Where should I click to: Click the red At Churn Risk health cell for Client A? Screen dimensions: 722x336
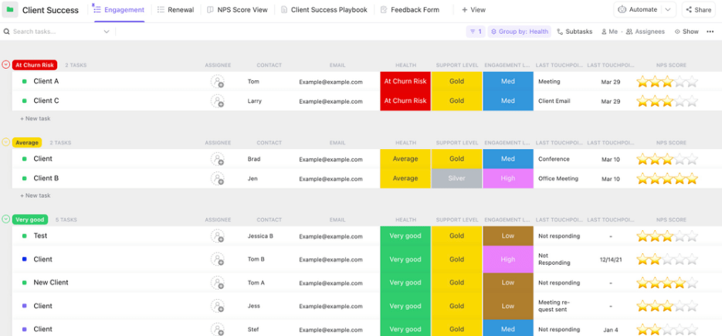point(405,81)
